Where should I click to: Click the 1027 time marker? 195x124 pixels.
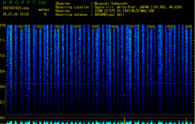pos(133,27)
